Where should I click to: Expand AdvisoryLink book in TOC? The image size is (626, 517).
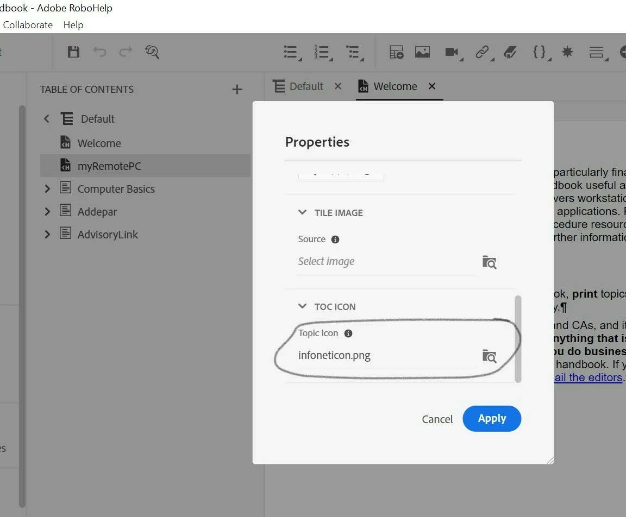(x=47, y=234)
